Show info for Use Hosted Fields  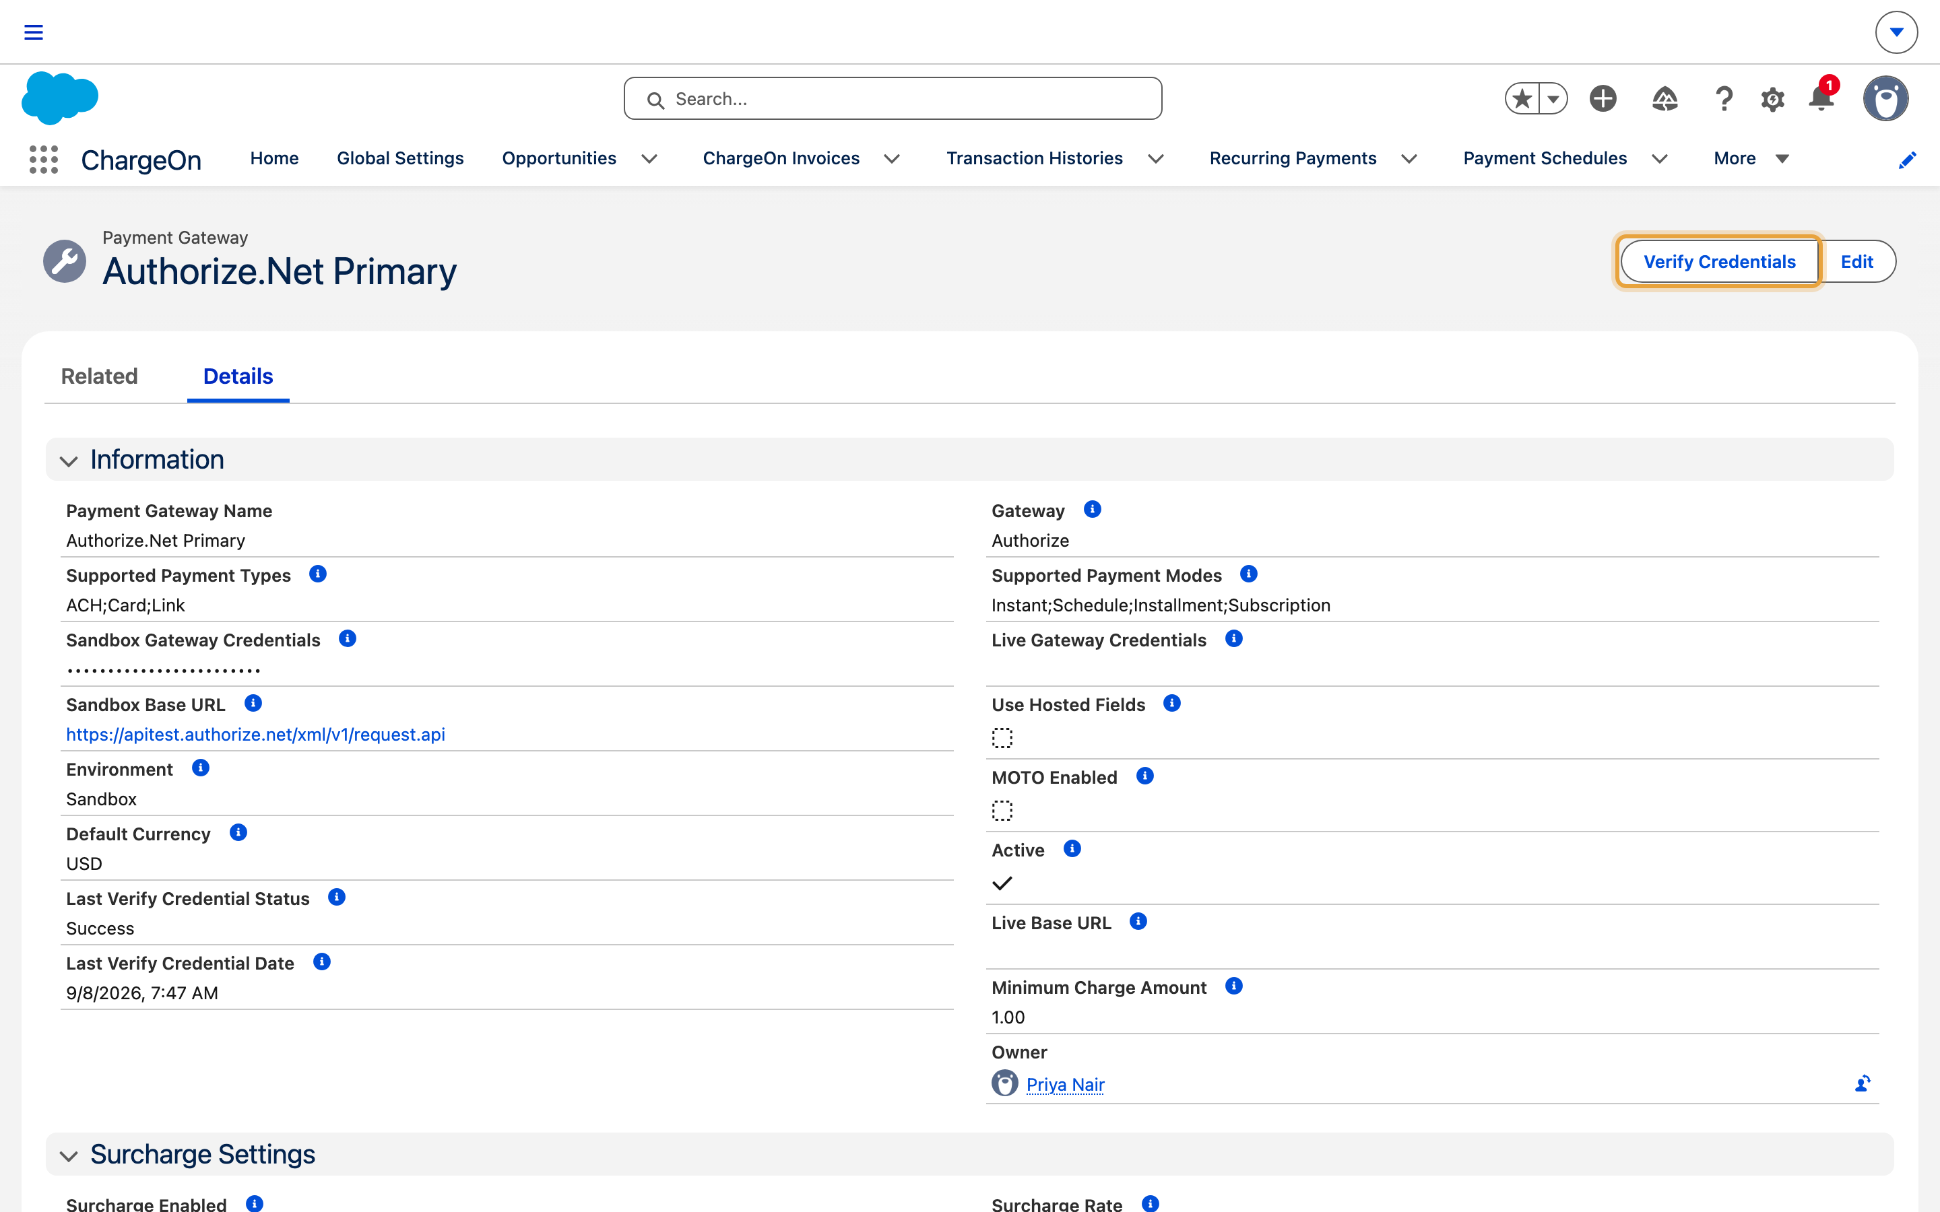click(x=1171, y=703)
